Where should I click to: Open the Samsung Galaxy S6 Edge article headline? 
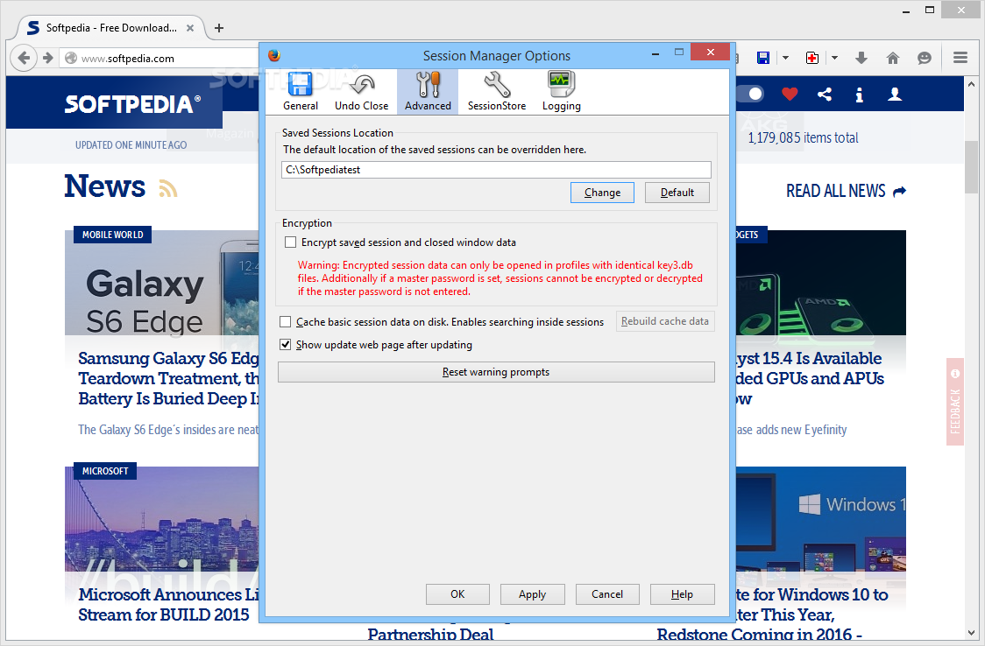[x=168, y=378]
